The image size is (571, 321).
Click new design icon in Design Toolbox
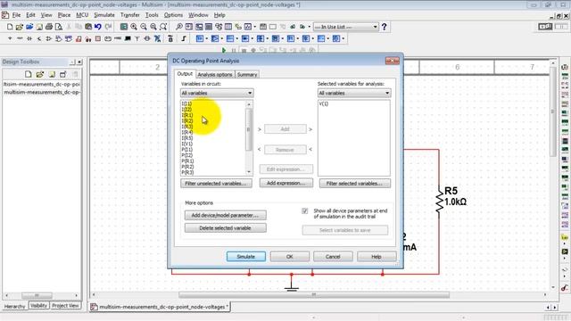click(28, 74)
